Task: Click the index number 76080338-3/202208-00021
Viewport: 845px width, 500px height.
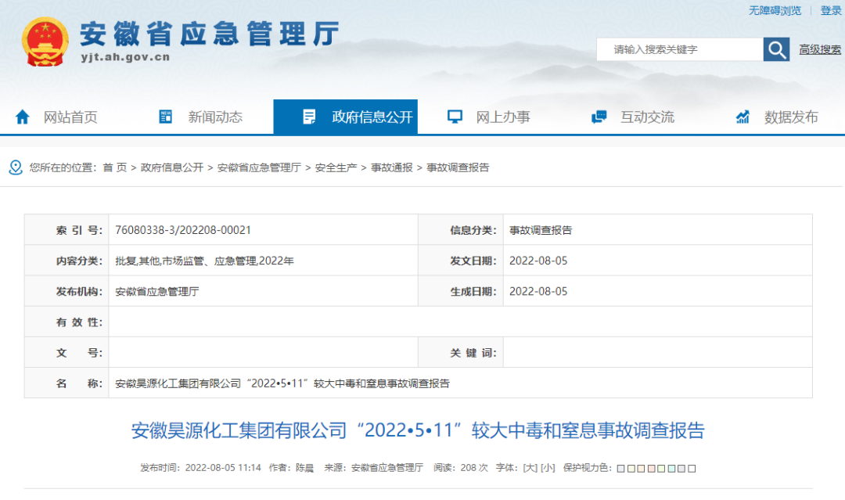Action: coord(182,230)
